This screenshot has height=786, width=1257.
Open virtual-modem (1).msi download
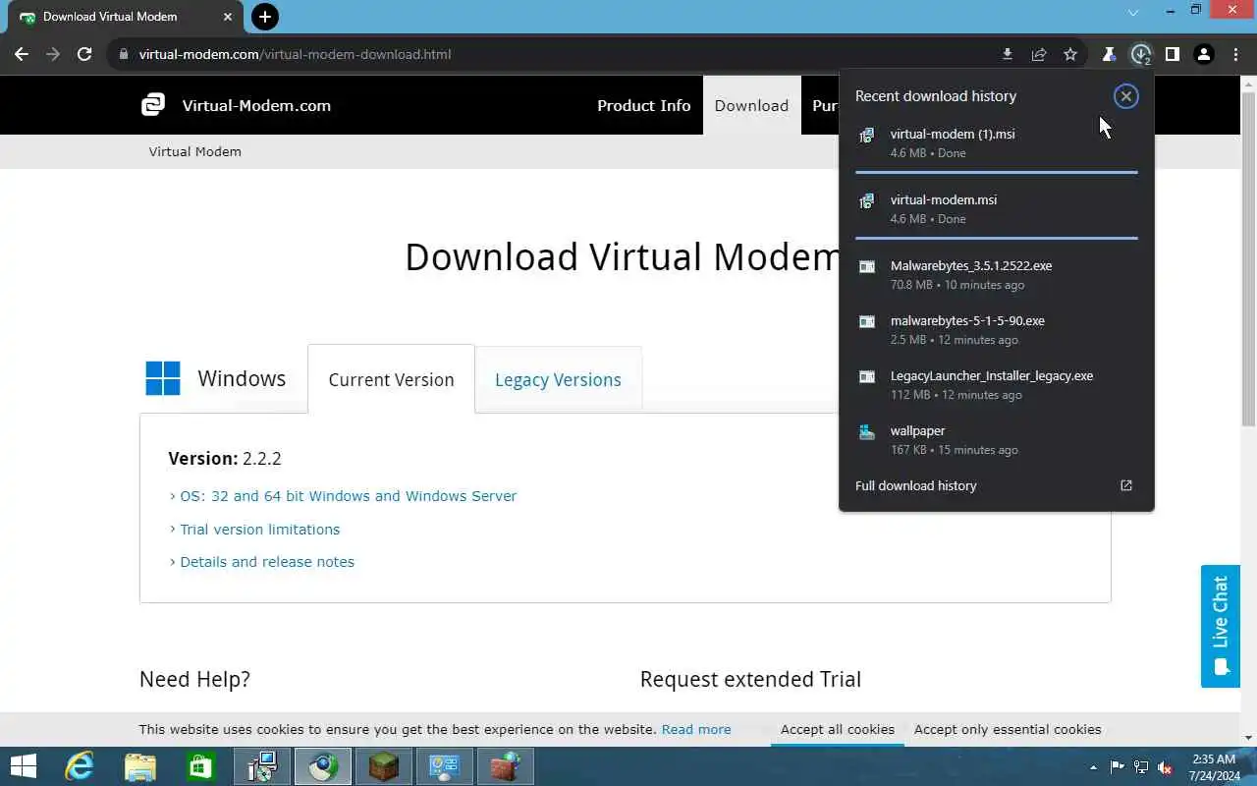tap(996, 143)
